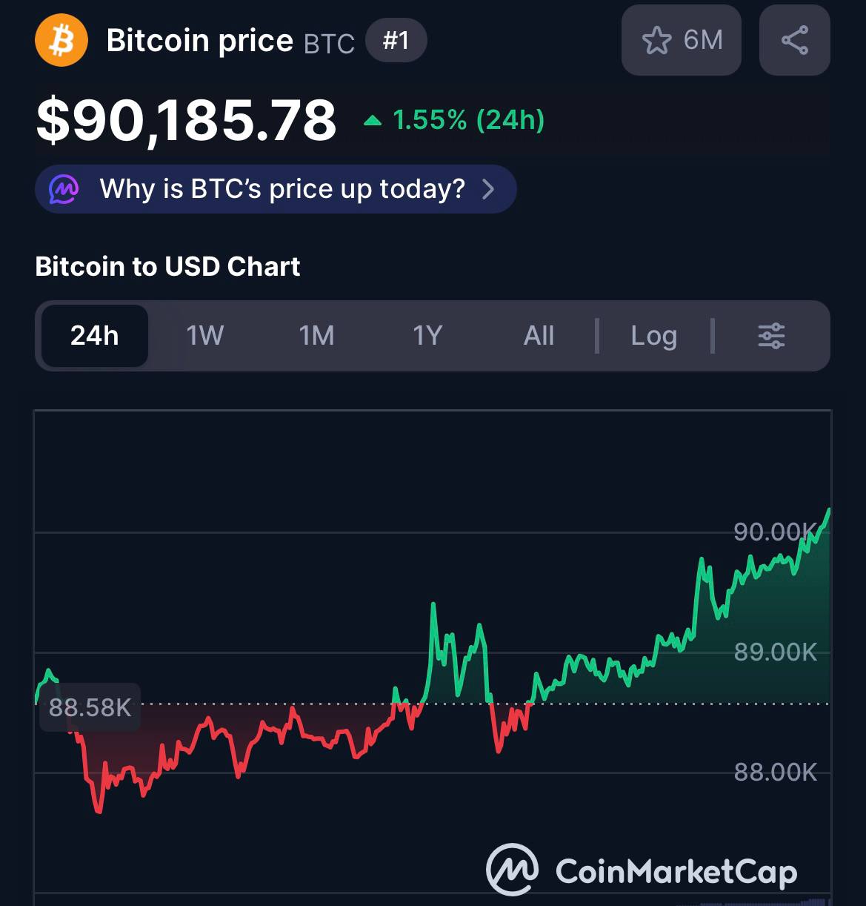866x906 pixels.
Task: Select the 1Y chart range
Action: click(x=427, y=336)
